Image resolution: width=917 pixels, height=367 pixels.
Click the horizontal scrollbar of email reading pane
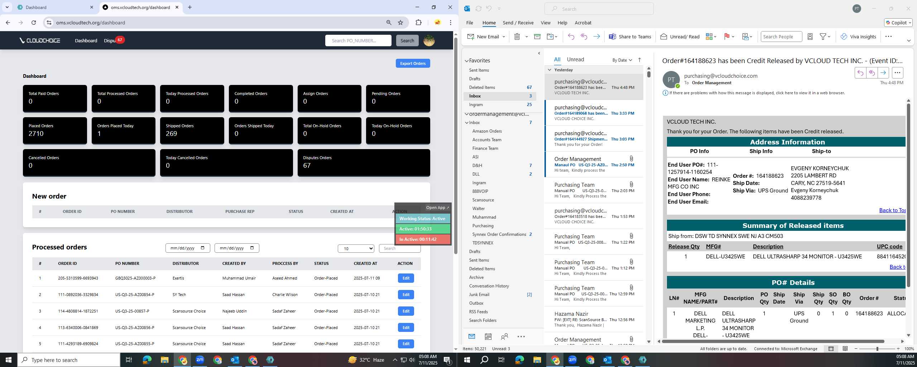pyautogui.click(x=773, y=341)
